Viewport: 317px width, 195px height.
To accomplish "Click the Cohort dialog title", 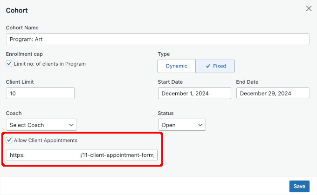I will (x=16, y=10).
